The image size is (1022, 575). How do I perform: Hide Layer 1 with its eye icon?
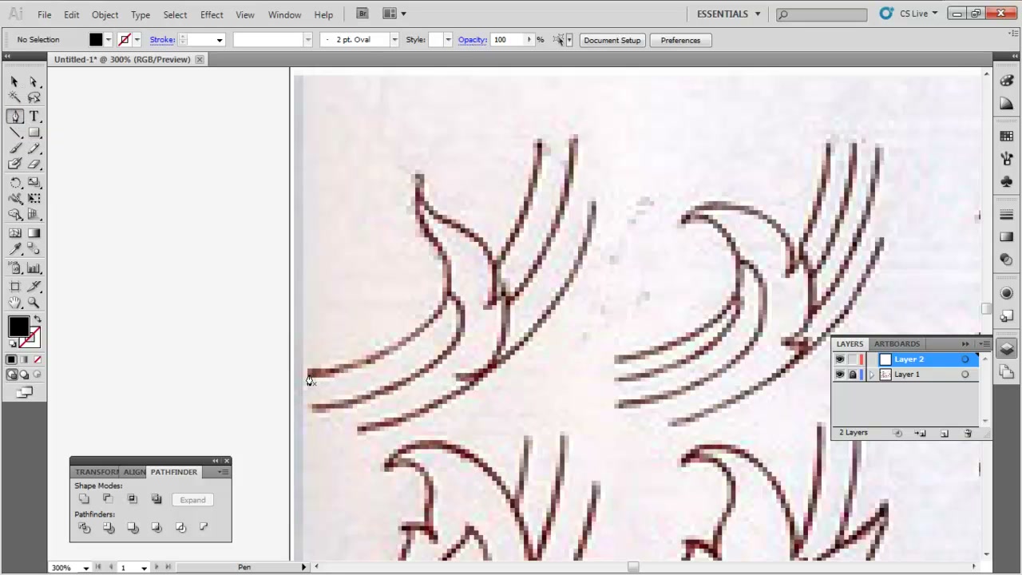pos(839,375)
